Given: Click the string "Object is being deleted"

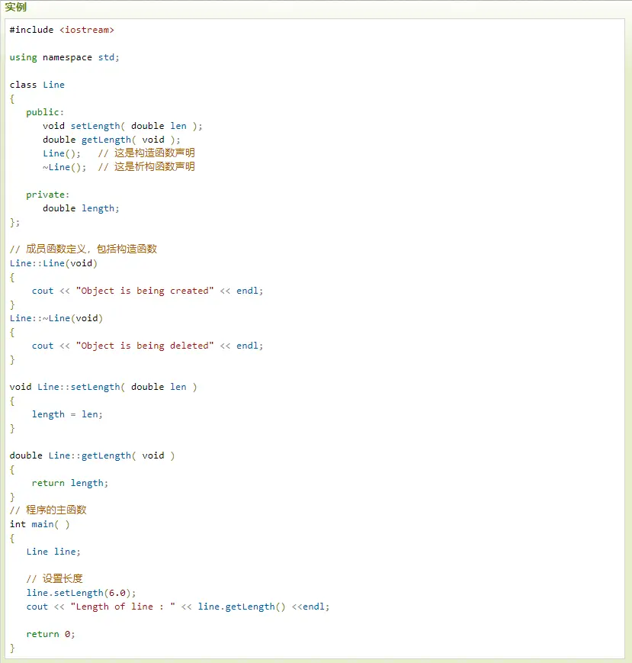Looking at the screenshot, I should point(145,346).
